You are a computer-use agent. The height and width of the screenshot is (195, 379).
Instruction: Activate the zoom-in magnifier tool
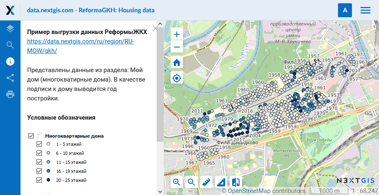click(x=177, y=182)
